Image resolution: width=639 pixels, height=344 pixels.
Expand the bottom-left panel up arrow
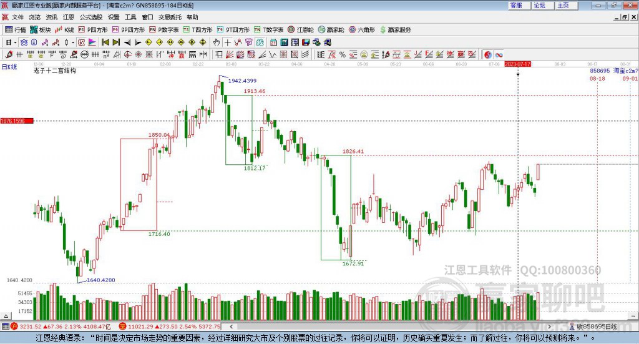(6, 316)
